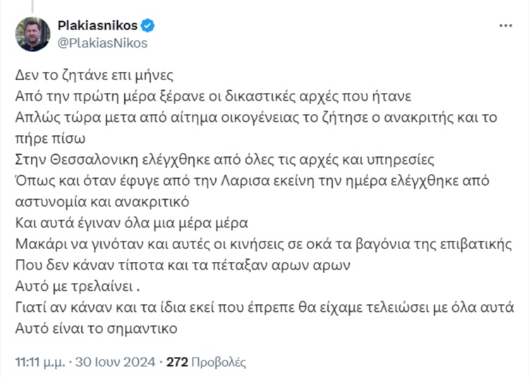Click the final line 'Αυτό είναι το σημαντικο'
Image resolution: width=529 pixels, height=378 pixels.
coord(96,329)
